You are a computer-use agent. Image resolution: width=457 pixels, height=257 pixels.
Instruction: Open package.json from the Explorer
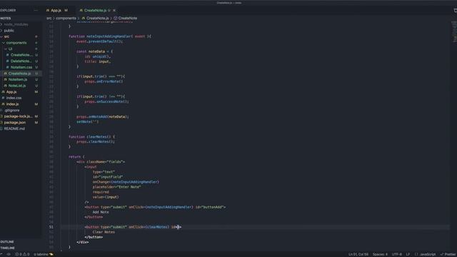coord(15,123)
